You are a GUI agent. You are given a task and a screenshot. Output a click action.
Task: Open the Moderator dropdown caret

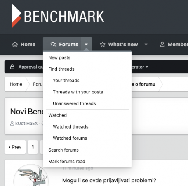pyautogui.click(x=147, y=67)
